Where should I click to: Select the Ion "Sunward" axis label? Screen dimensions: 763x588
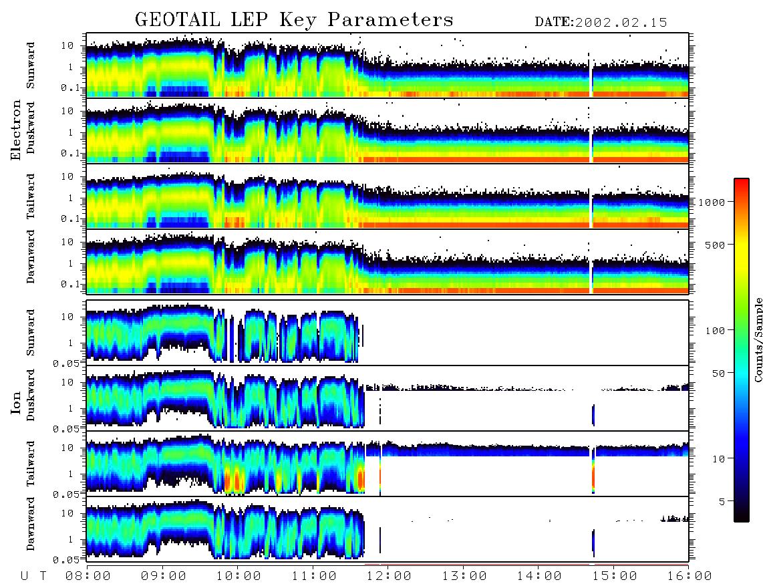(x=31, y=333)
